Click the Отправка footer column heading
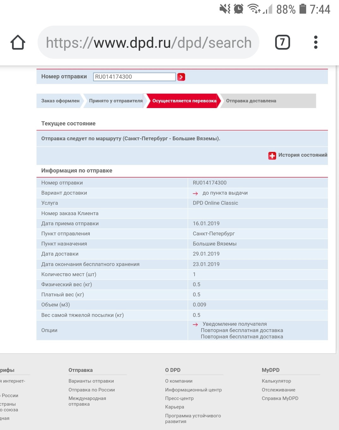 click(81, 370)
